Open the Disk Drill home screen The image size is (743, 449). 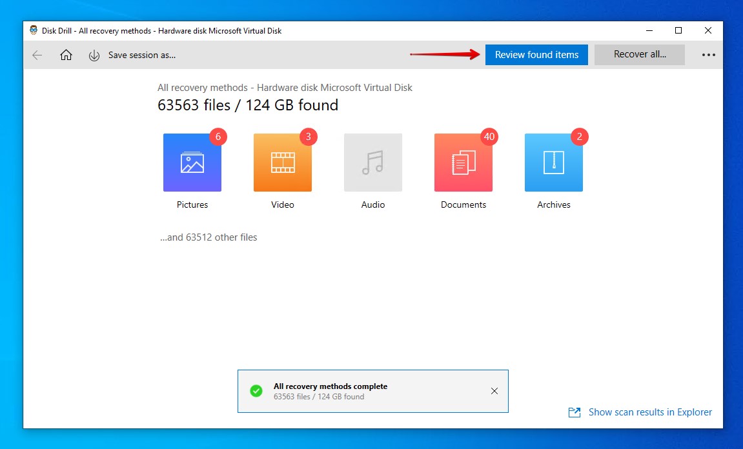(66, 55)
